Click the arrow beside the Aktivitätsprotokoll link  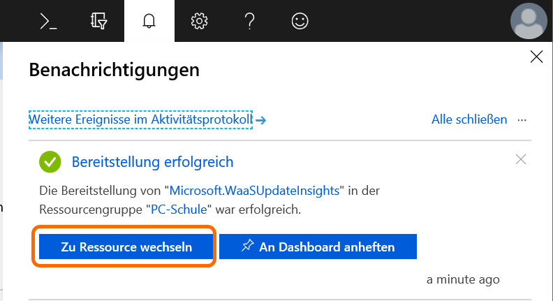point(261,120)
